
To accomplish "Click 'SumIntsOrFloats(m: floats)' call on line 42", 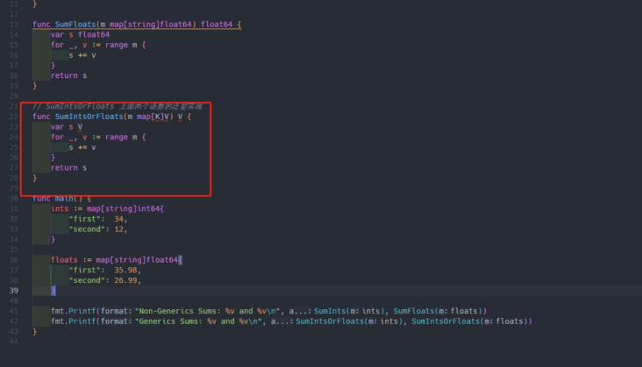I will pos(470,321).
